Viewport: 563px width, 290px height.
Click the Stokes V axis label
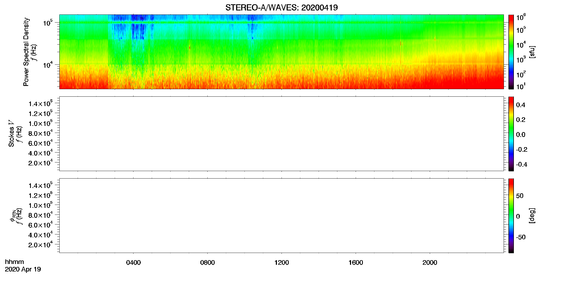coord(11,133)
